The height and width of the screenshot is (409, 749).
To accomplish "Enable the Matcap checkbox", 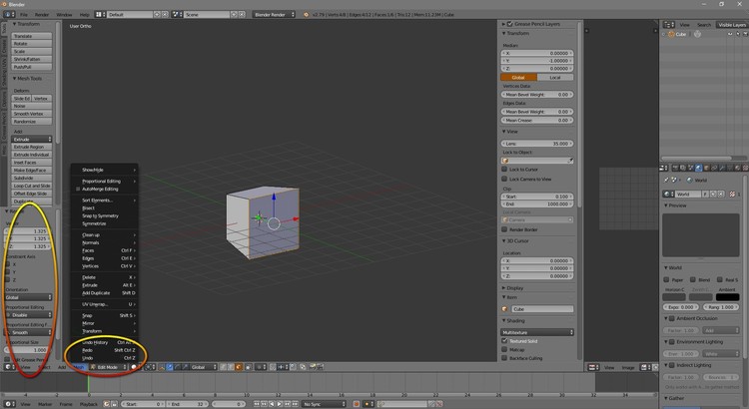I will tap(504, 350).
